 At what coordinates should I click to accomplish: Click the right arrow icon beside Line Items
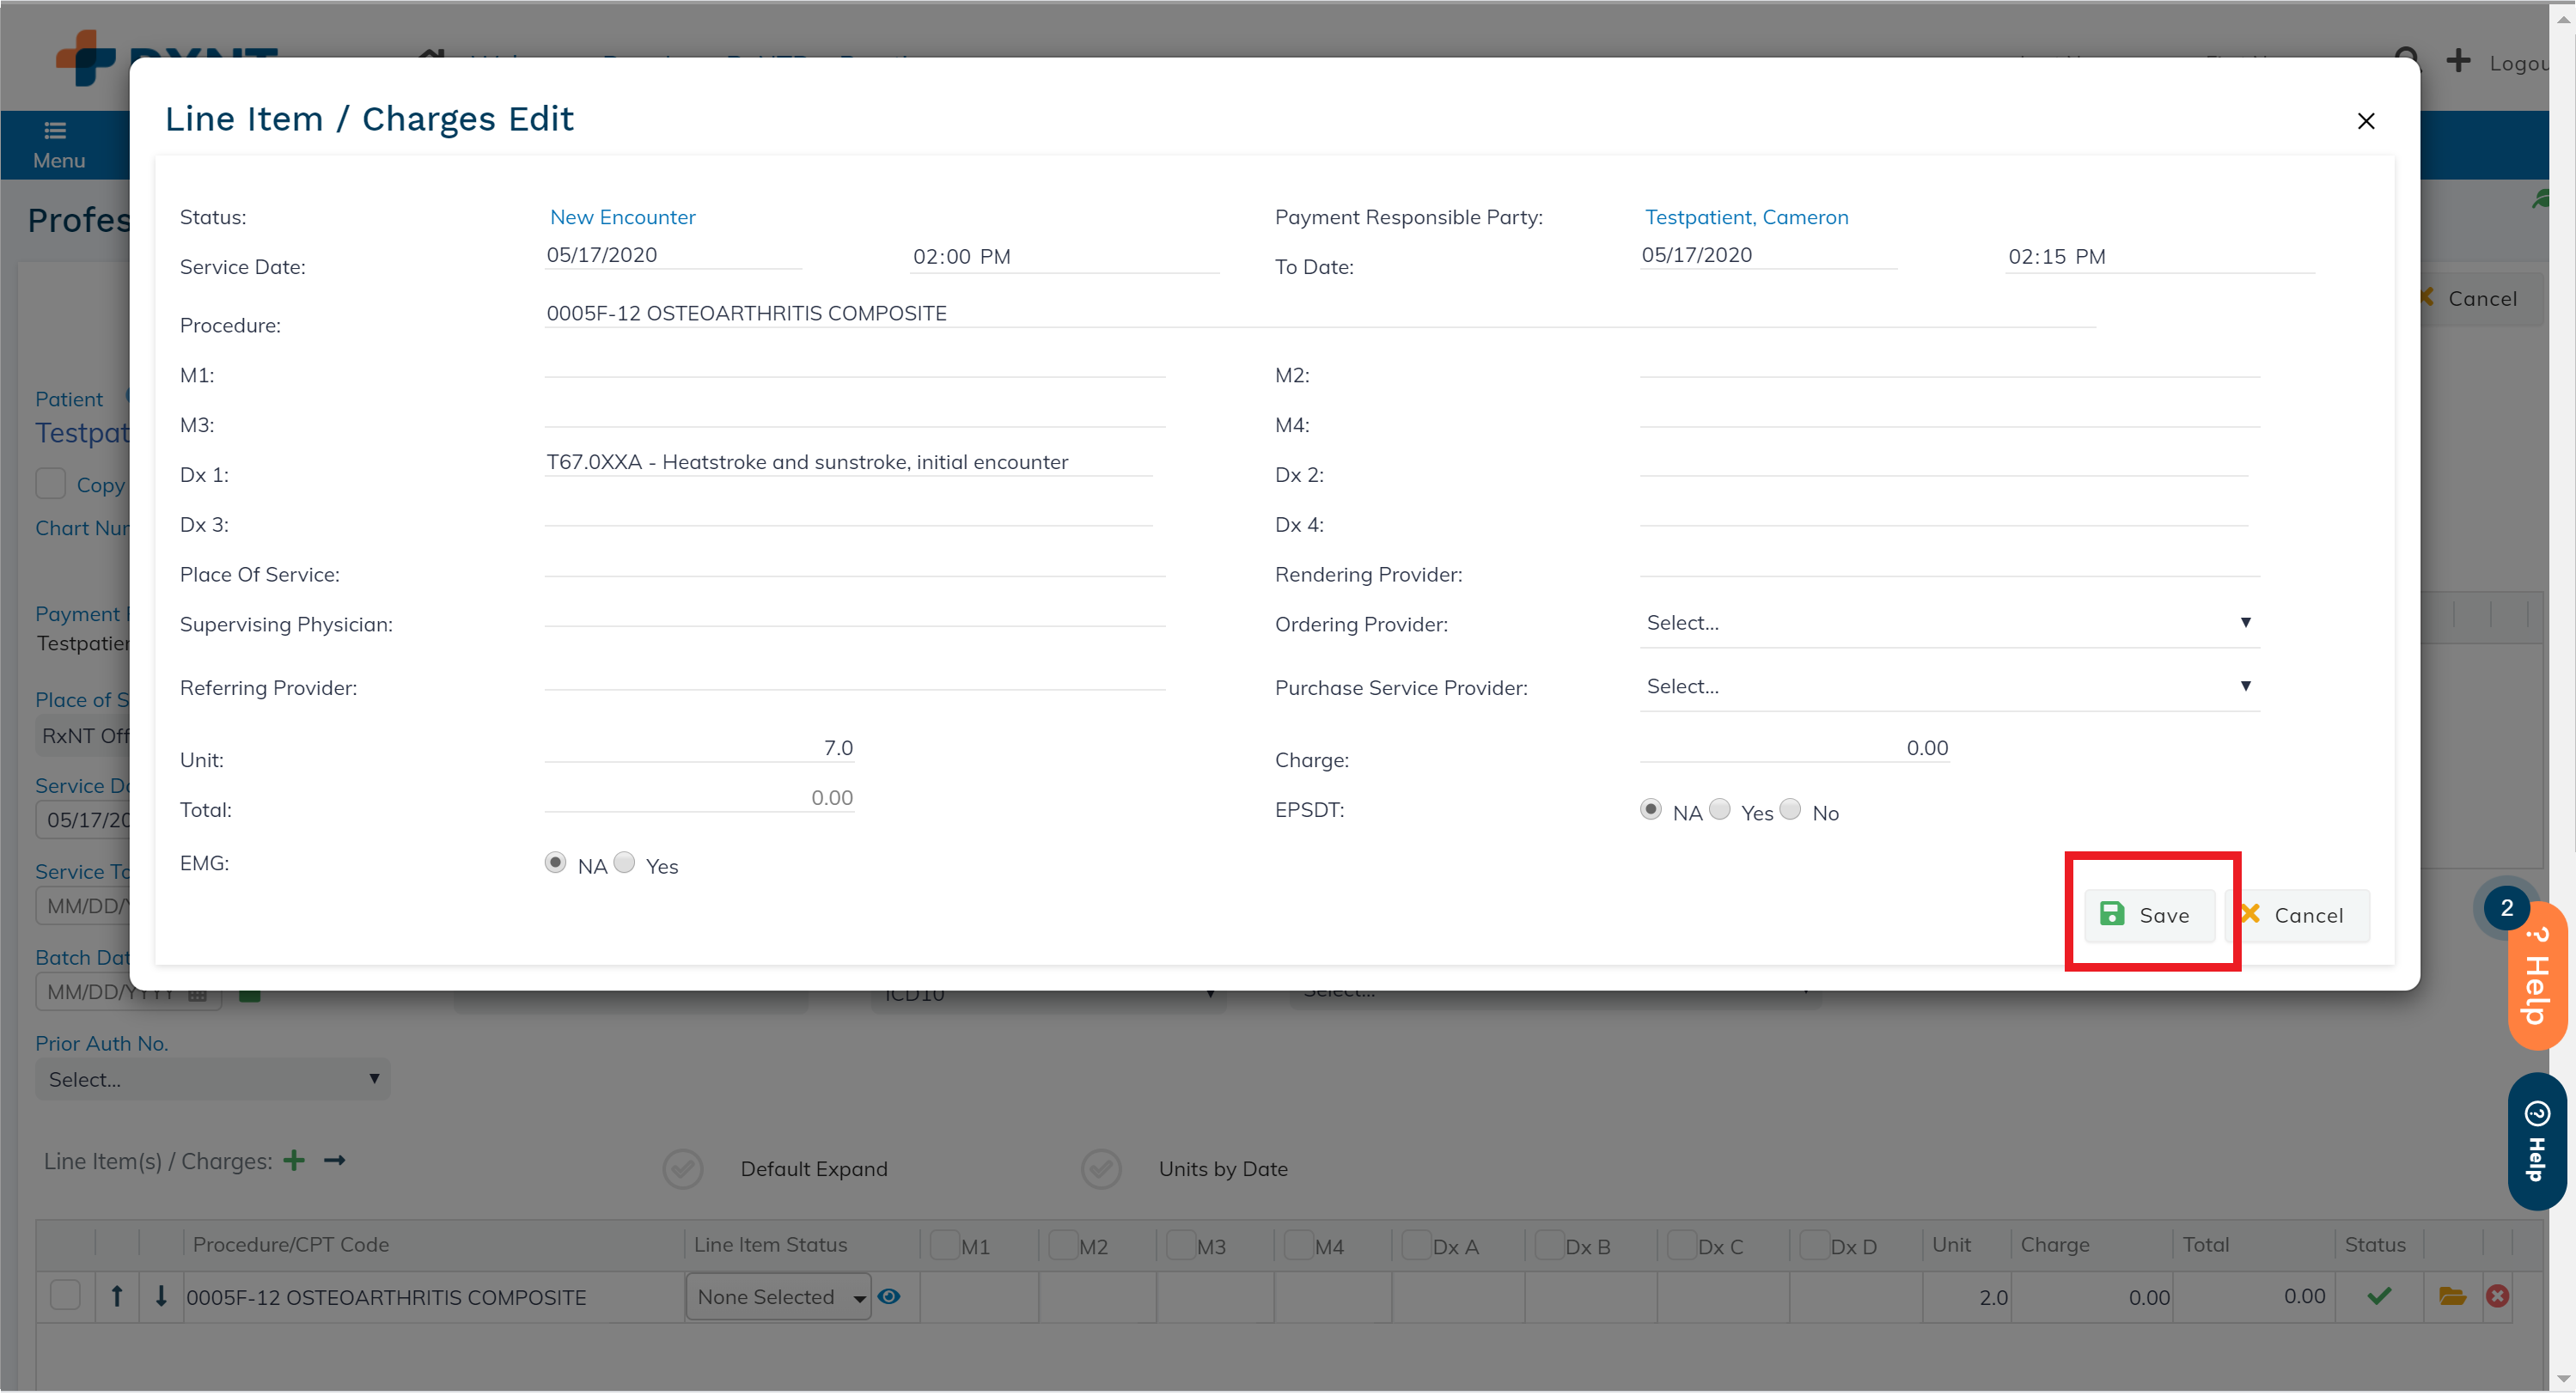point(334,1160)
